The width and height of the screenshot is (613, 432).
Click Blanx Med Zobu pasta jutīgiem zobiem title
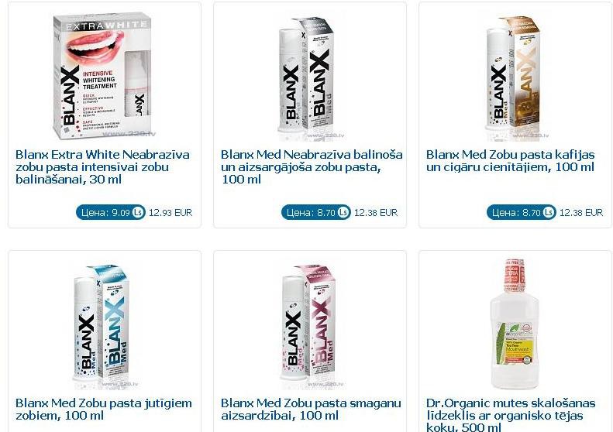point(104,409)
